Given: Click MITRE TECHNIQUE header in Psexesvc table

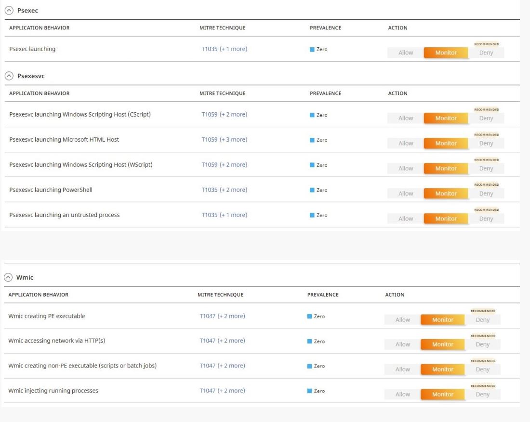Looking at the screenshot, I should tap(223, 94).
